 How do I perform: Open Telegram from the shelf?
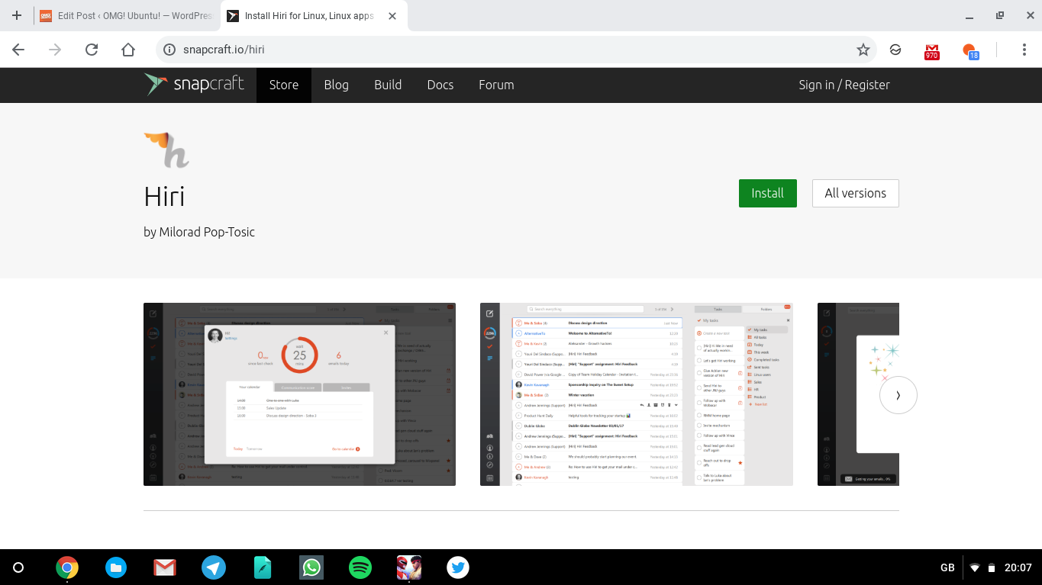pos(214,567)
